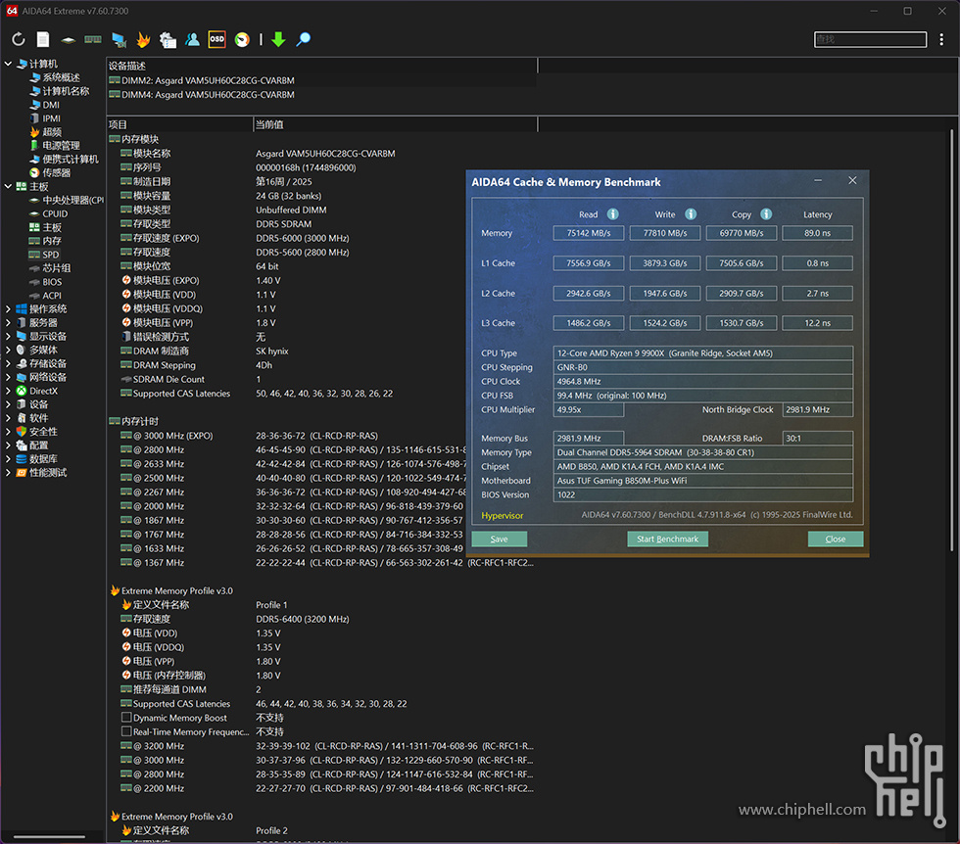The image size is (960, 844).
Task: Click the Refresh toolbar icon
Action: [19, 40]
